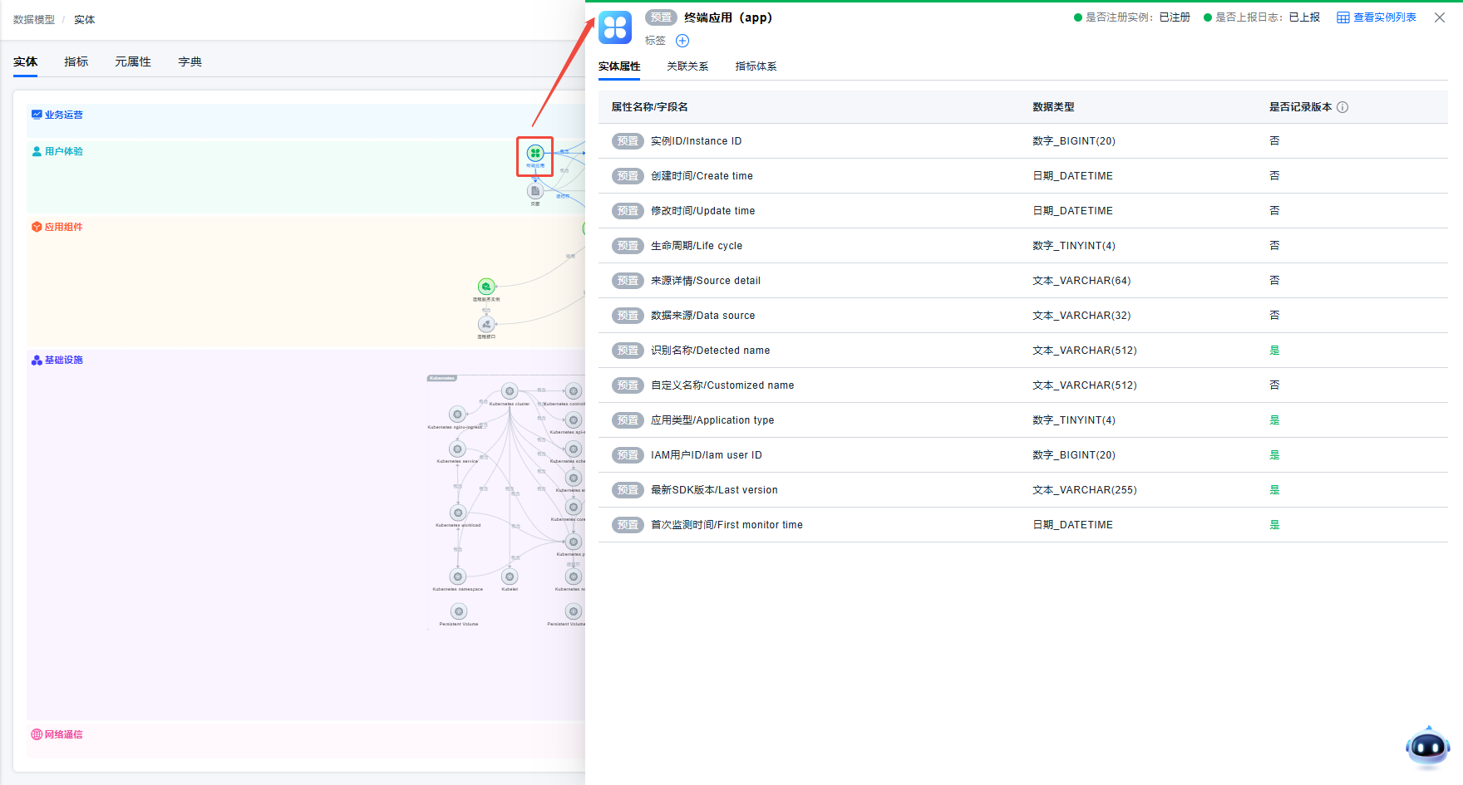Select the Kubernetes cluster node
The image size is (1463, 785).
pyautogui.click(x=510, y=391)
